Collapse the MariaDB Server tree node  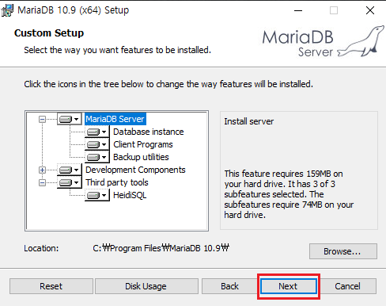pyautogui.click(x=42, y=119)
